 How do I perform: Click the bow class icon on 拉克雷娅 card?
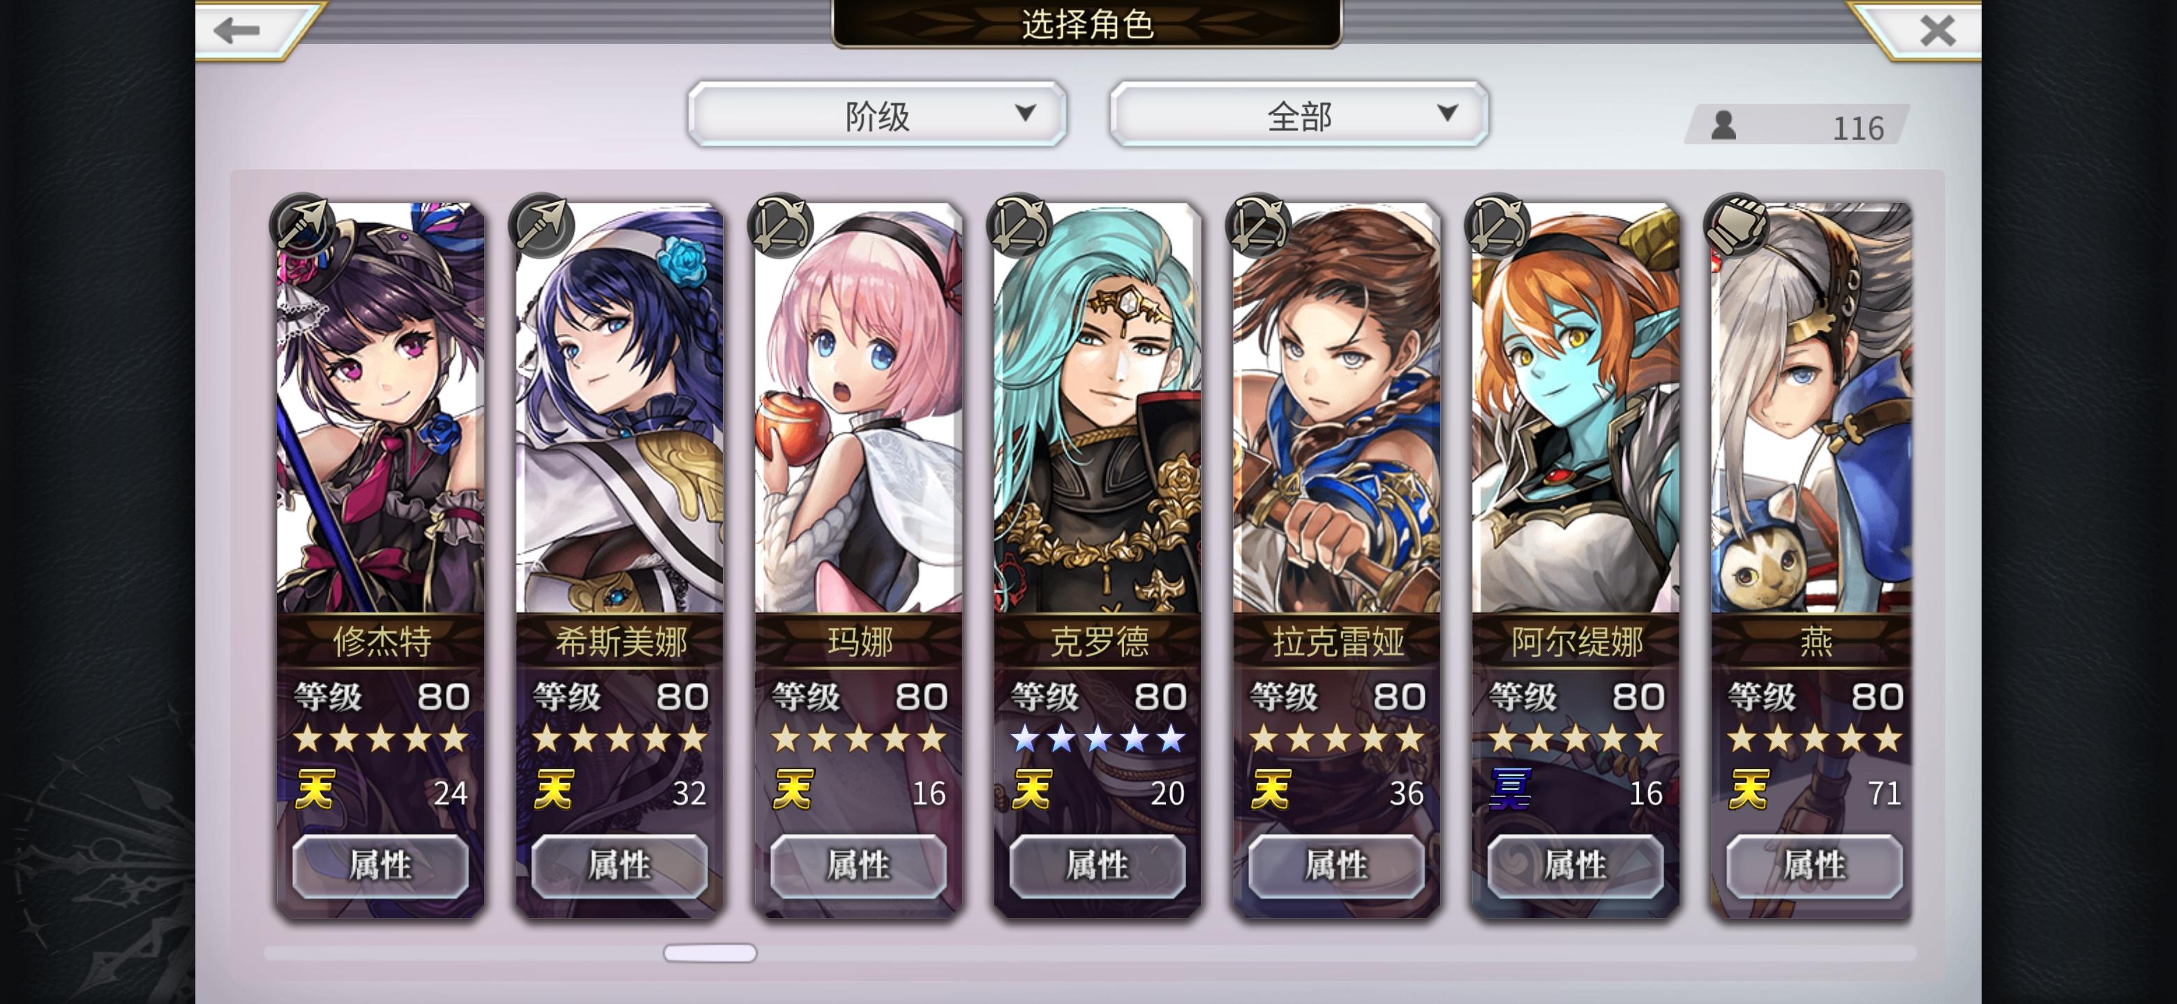pyautogui.click(x=1259, y=225)
